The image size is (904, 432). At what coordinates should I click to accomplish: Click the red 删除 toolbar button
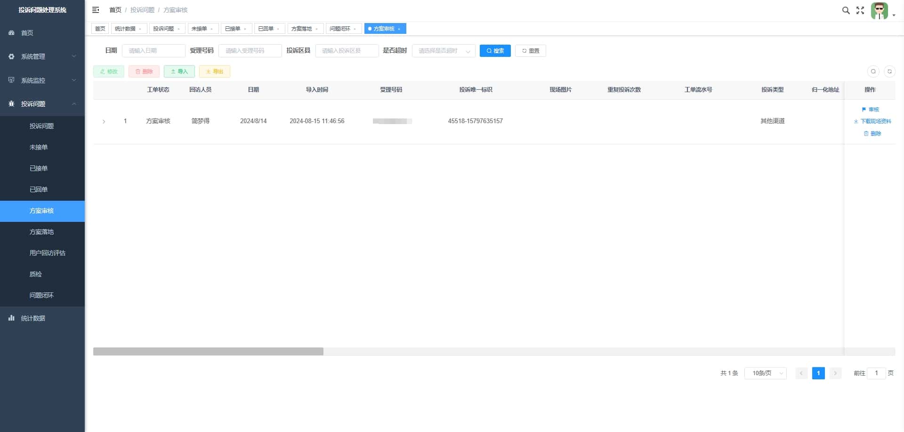click(x=144, y=71)
